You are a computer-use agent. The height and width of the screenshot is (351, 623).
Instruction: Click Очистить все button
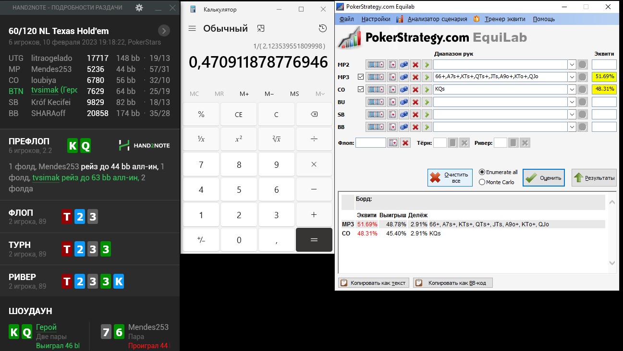pos(450,178)
